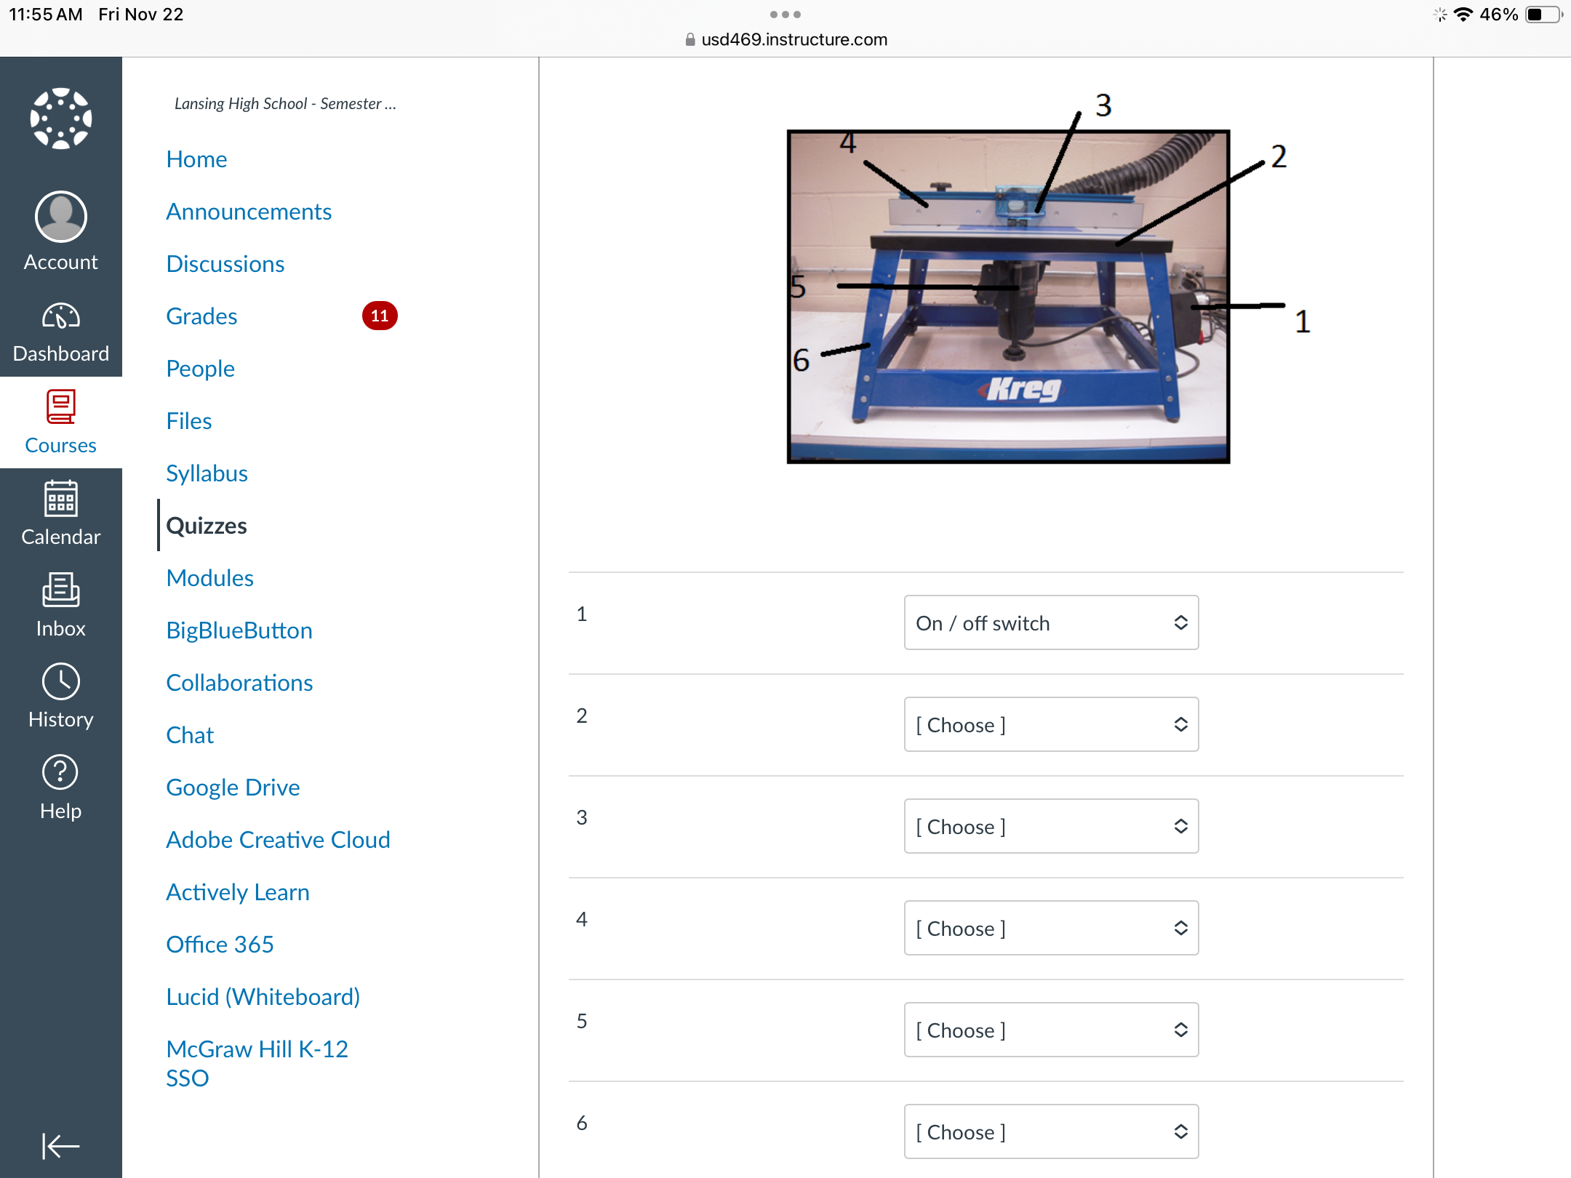The width and height of the screenshot is (1571, 1178).
Task: Open the dropdown for question 3
Action: point(1049,827)
